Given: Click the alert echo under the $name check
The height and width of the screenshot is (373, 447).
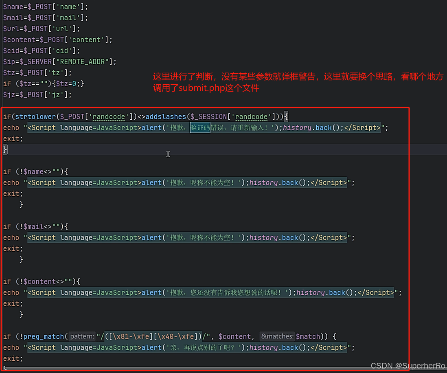Looking at the screenshot, I should pyautogui.click(x=179, y=182).
